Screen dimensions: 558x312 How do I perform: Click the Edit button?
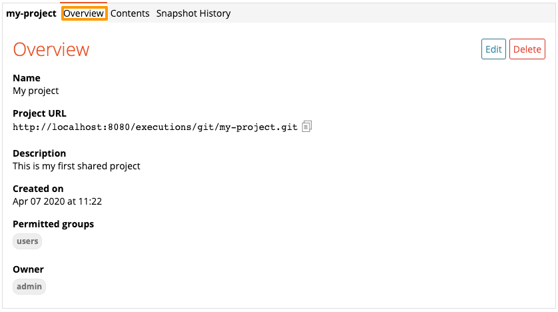(493, 49)
